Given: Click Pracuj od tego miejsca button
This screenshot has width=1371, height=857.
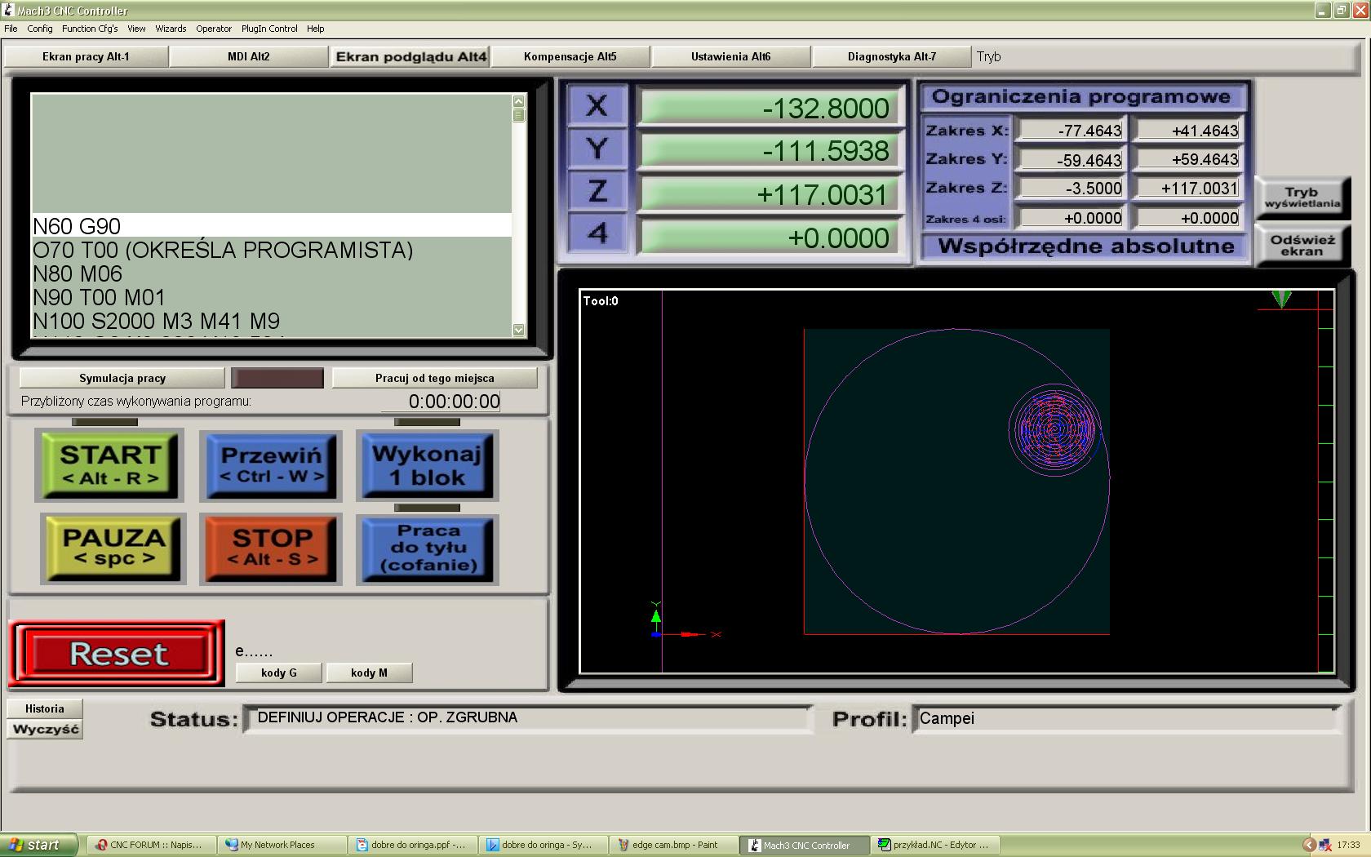Looking at the screenshot, I should [x=434, y=378].
